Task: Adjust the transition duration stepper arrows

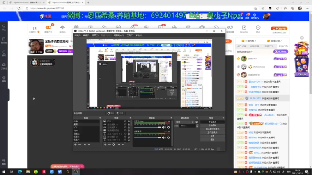Action: (x=197, y=126)
